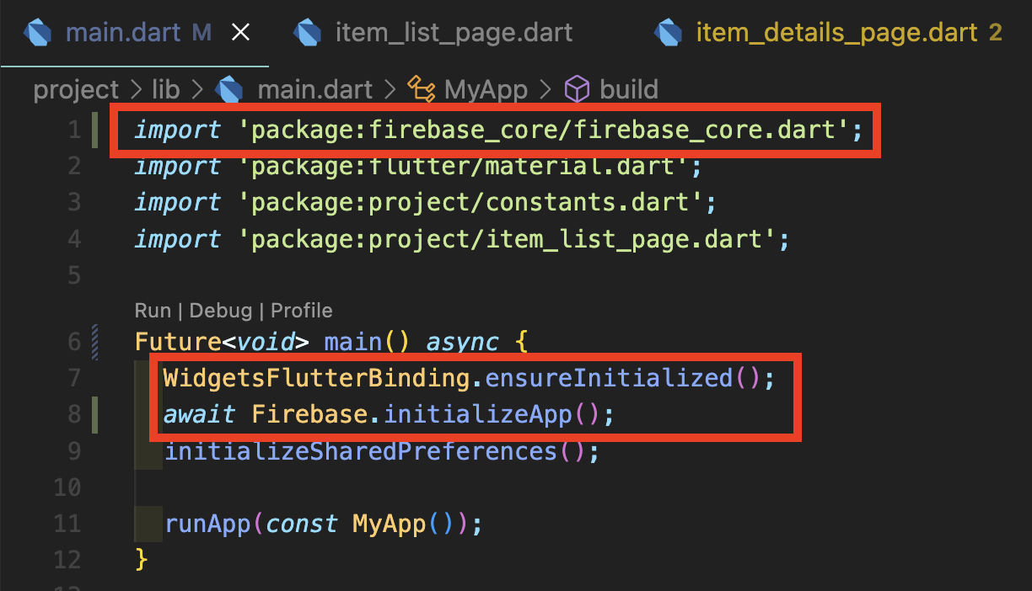Click line number 6 in the gutter

(x=74, y=343)
